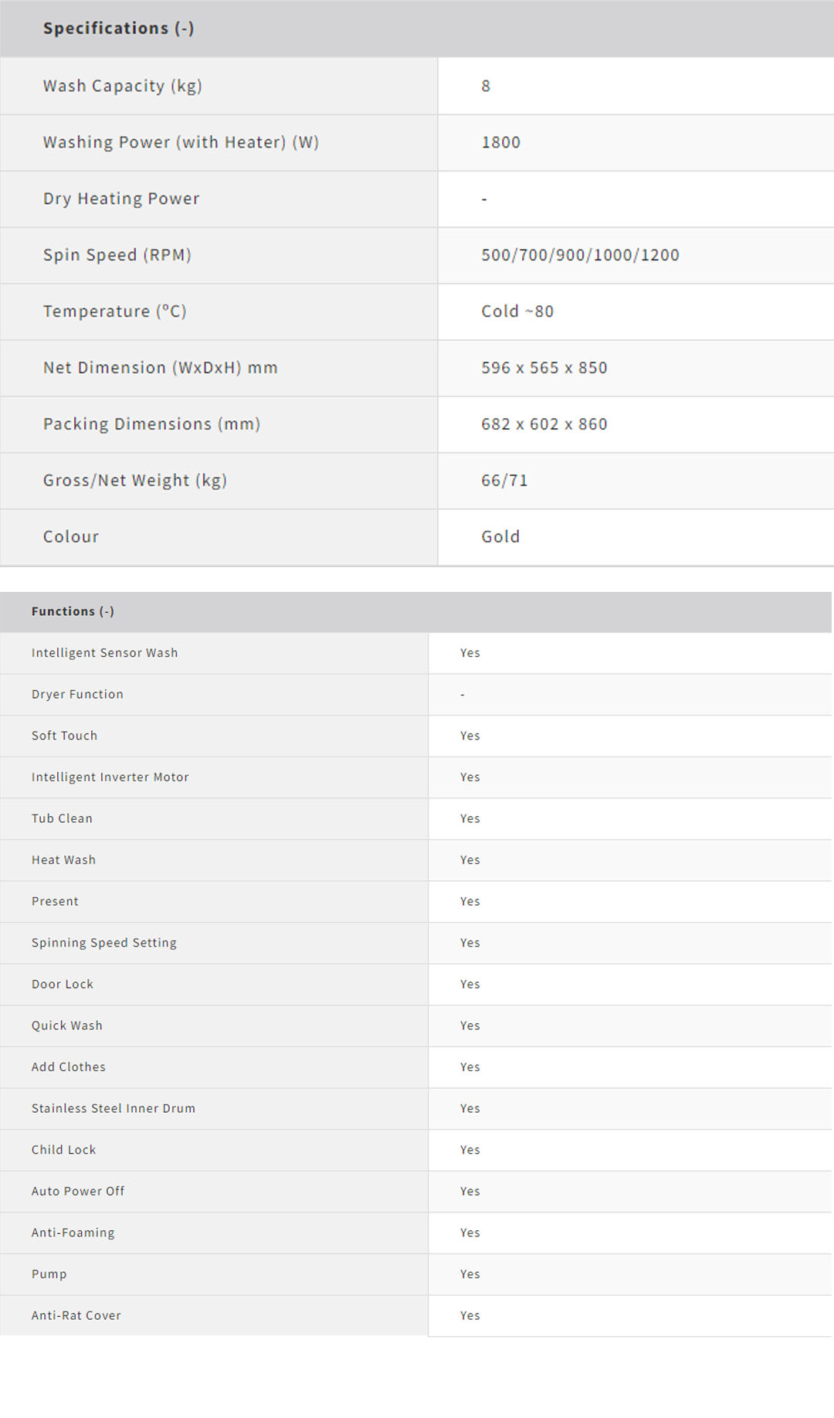
Task: Click the Intelligent Sensor Wash row label
Action: tap(104, 653)
